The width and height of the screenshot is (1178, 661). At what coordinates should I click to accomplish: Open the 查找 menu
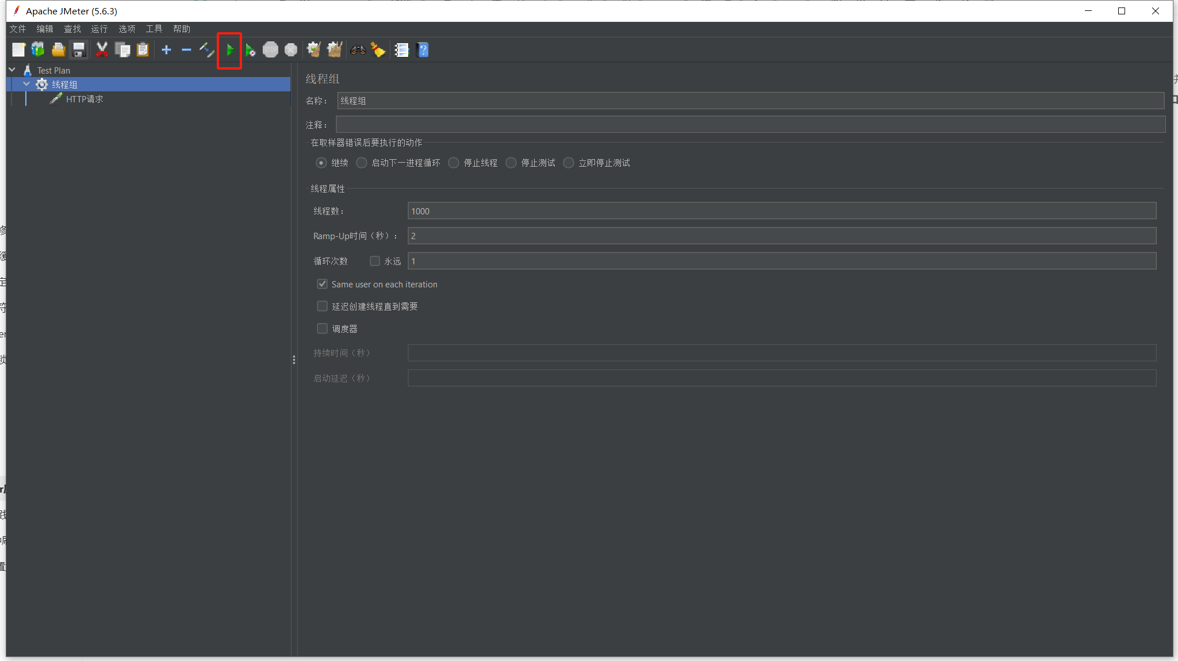72,29
